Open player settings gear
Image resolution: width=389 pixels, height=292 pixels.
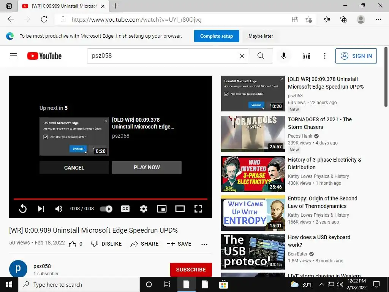coord(143,209)
